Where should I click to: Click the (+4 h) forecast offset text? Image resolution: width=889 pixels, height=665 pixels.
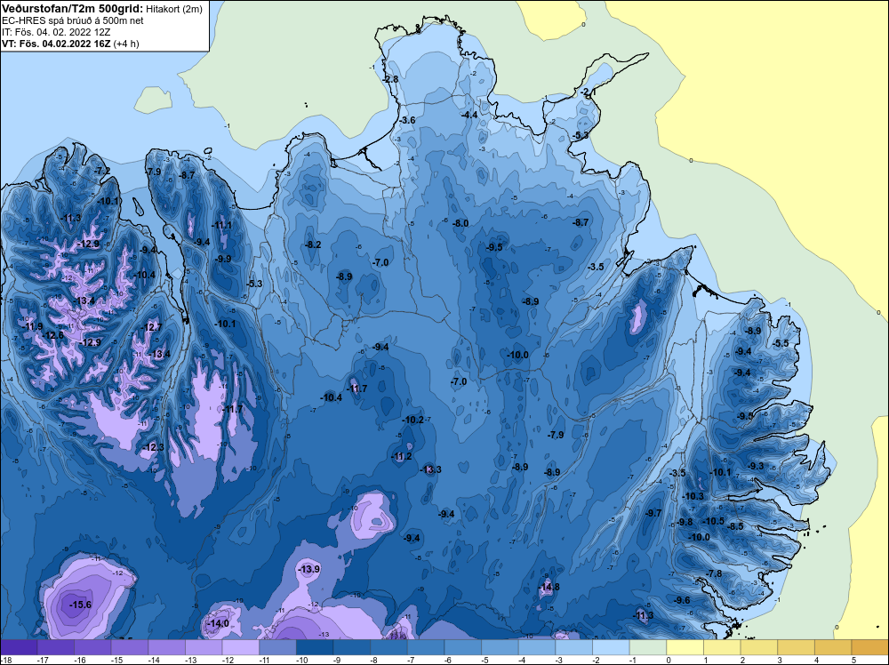click(x=126, y=44)
